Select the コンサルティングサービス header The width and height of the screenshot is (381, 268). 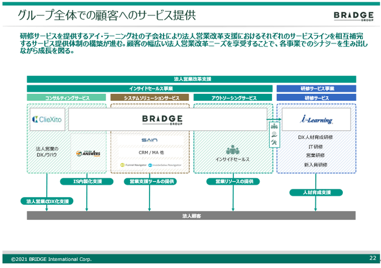pyautogui.click(x=67, y=98)
